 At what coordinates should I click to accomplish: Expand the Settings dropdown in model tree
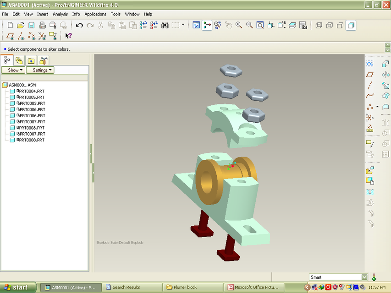(x=40, y=70)
